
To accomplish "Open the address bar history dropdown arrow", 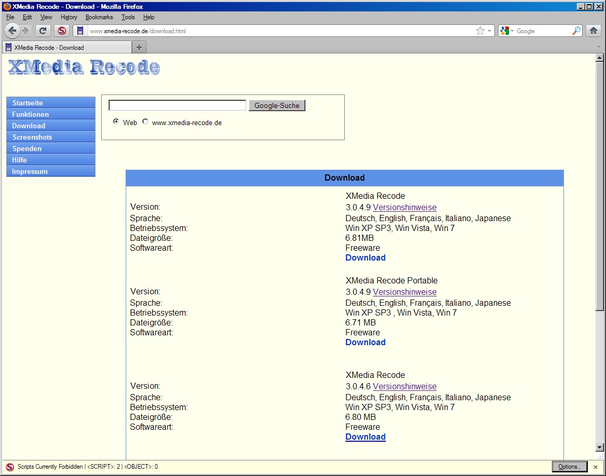I will [x=490, y=31].
